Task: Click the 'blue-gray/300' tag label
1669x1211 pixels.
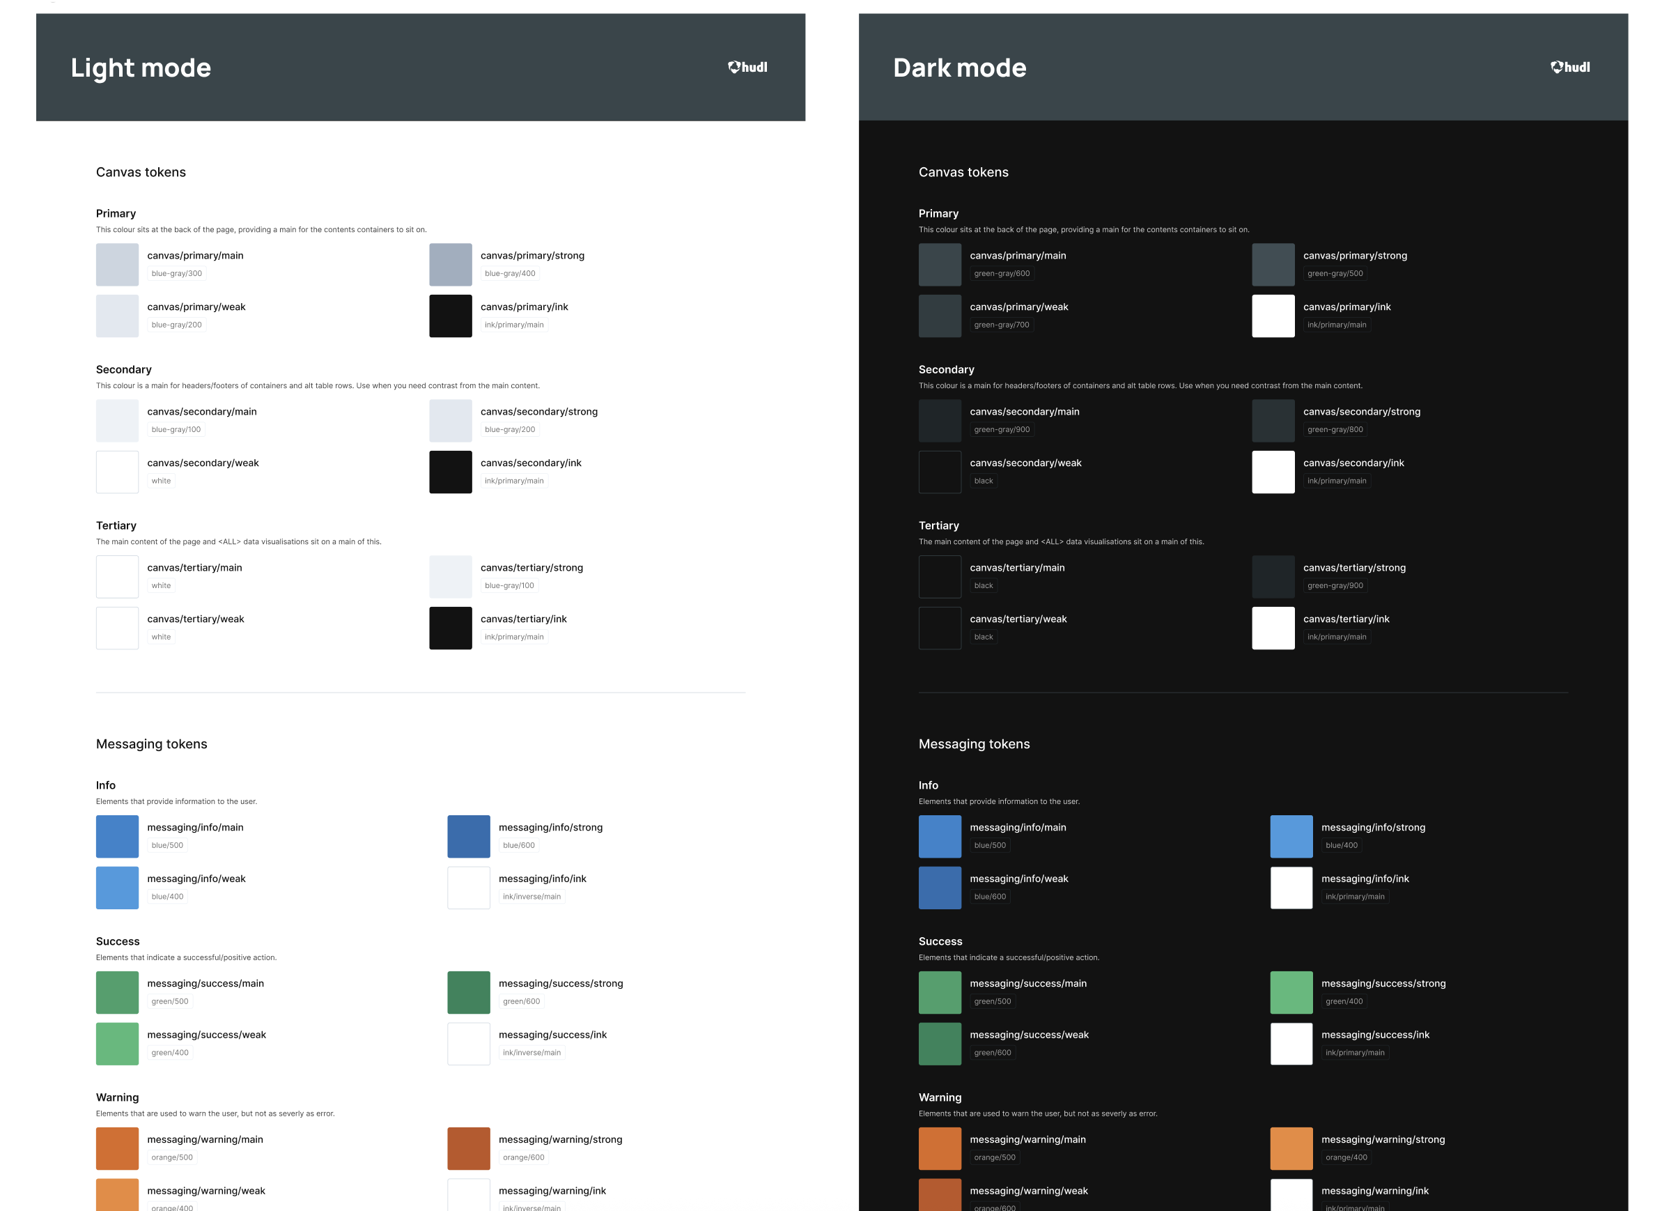Action: (x=177, y=274)
